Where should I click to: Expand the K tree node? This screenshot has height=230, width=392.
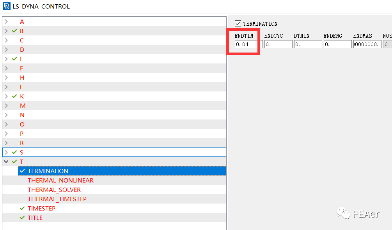point(7,96)
